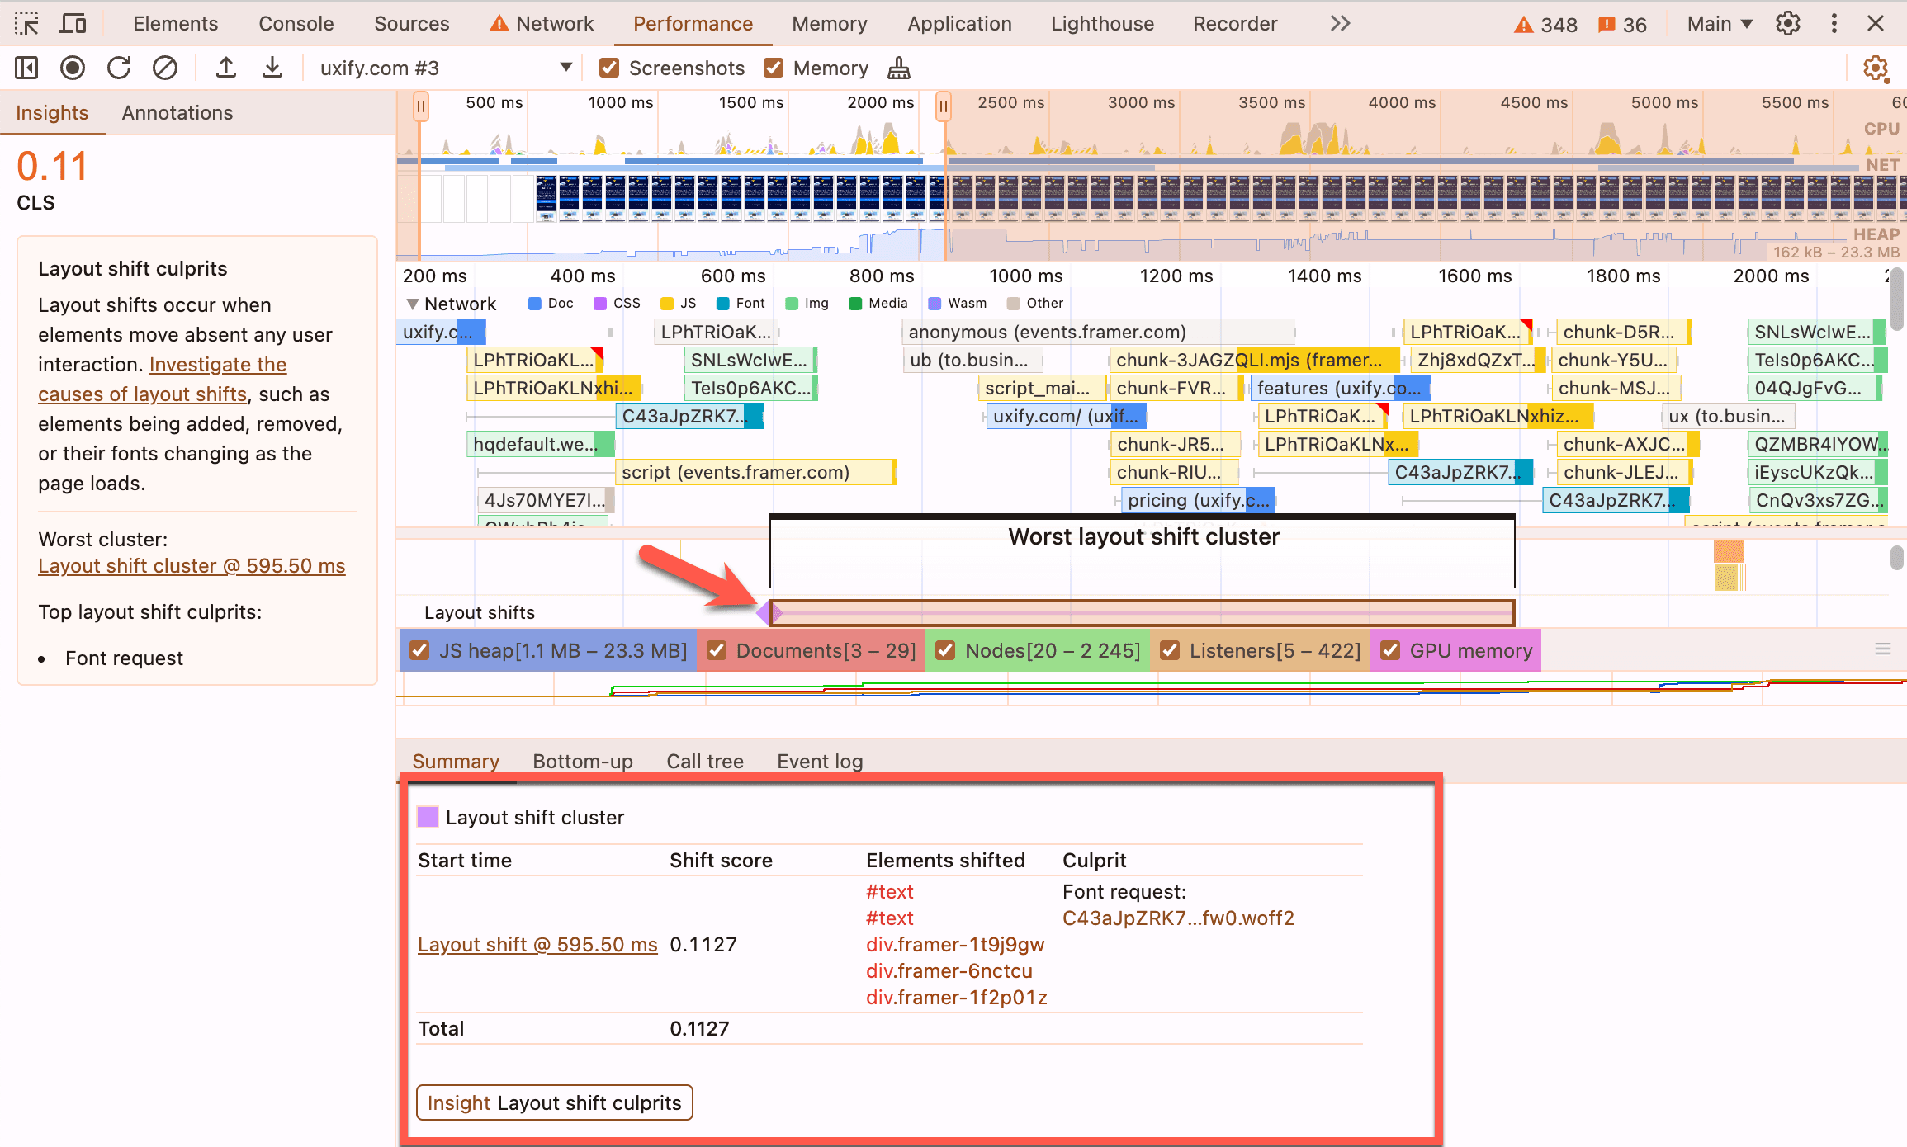Click the inspect element selector icon
The image size is (1907, 1147).
(x=26, y=23)
